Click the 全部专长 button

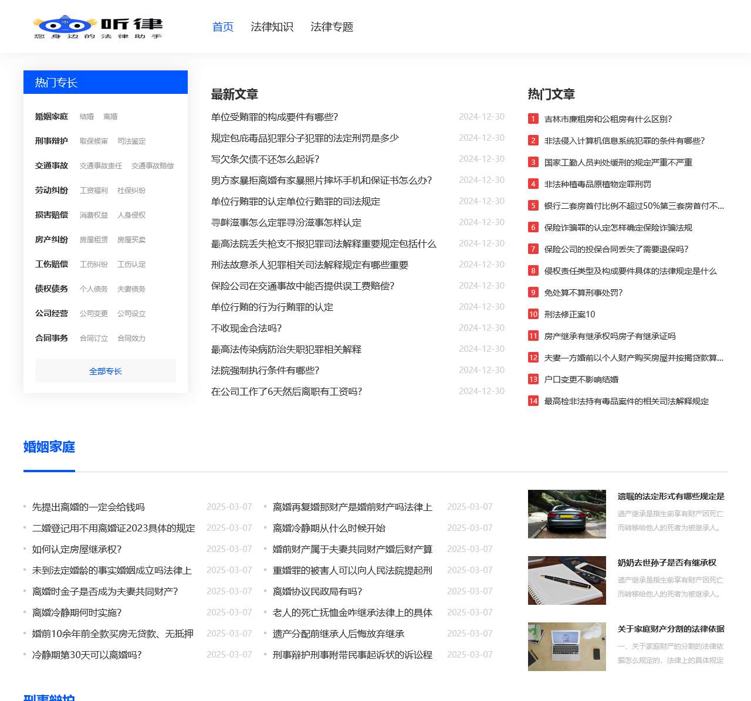(x=105, y=371)
